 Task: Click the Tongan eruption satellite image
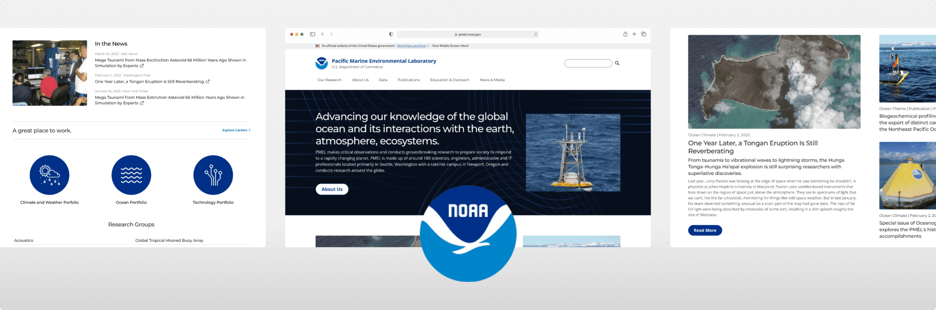[x=774, y=82]
